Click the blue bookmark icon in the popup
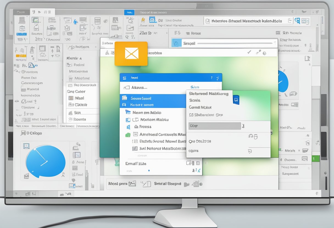The width and height of the screenshot is (334, 228). (x=236, y=100)
